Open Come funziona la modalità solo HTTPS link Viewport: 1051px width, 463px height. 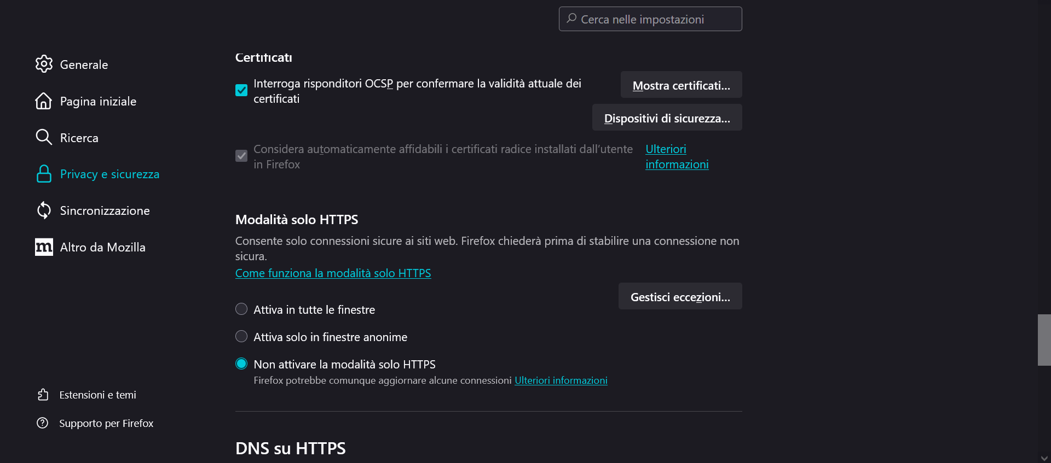click(333, 273)
